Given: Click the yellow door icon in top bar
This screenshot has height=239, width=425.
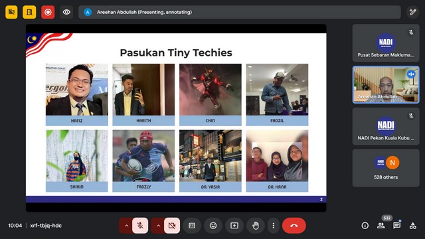Looking at the screenshot, I should click(x=29, y=12).
